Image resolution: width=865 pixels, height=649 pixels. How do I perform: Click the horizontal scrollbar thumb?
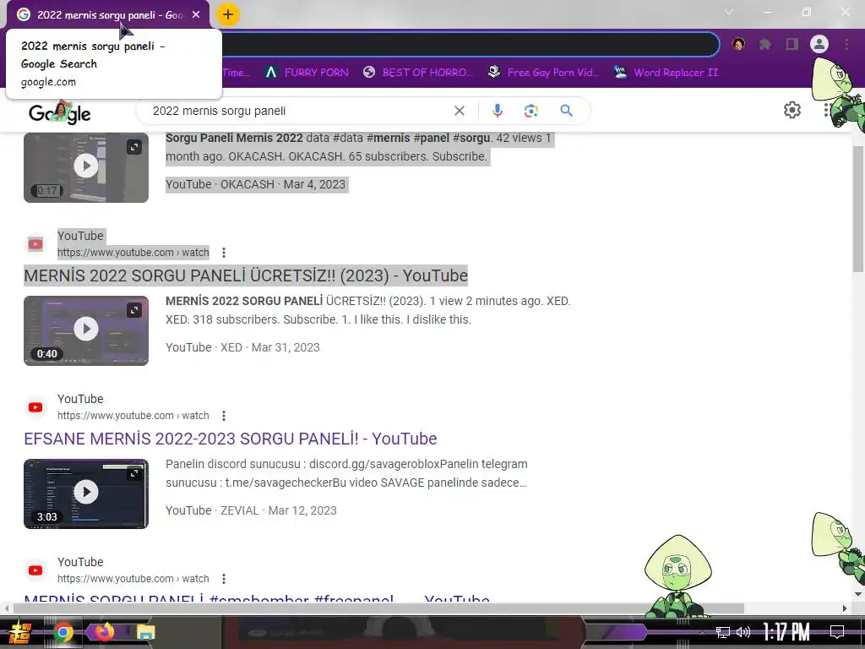[378, 608]
